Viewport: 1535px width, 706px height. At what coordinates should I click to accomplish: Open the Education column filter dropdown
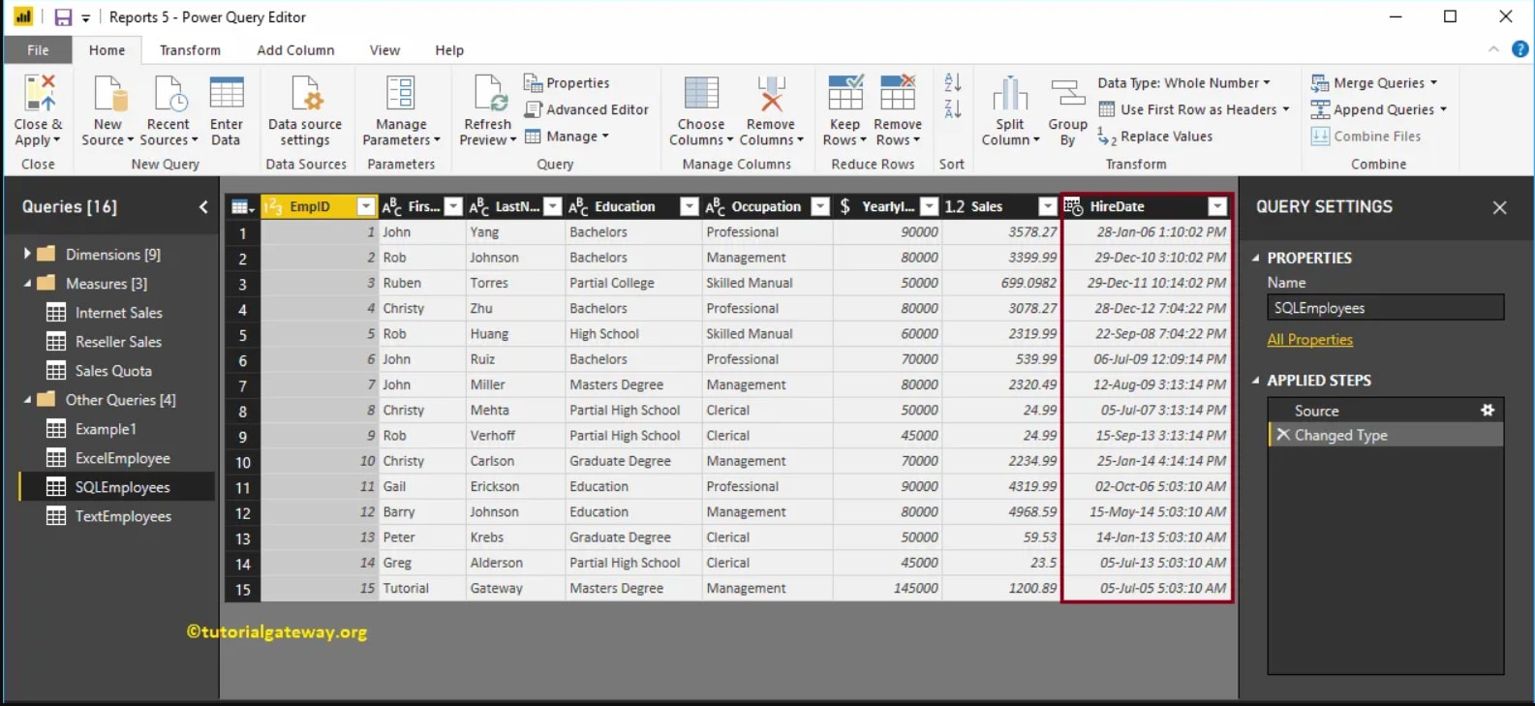pos(690,206)
